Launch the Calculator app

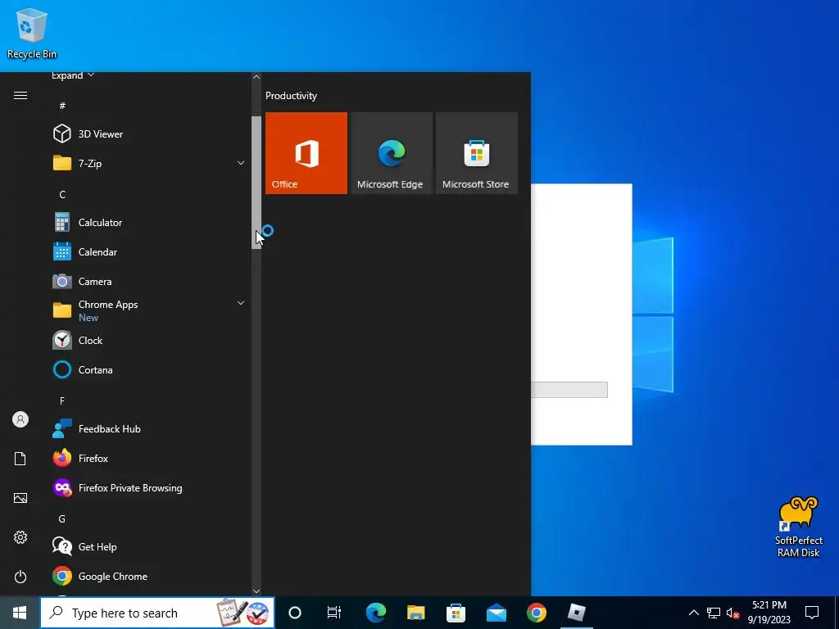point(147,223)
